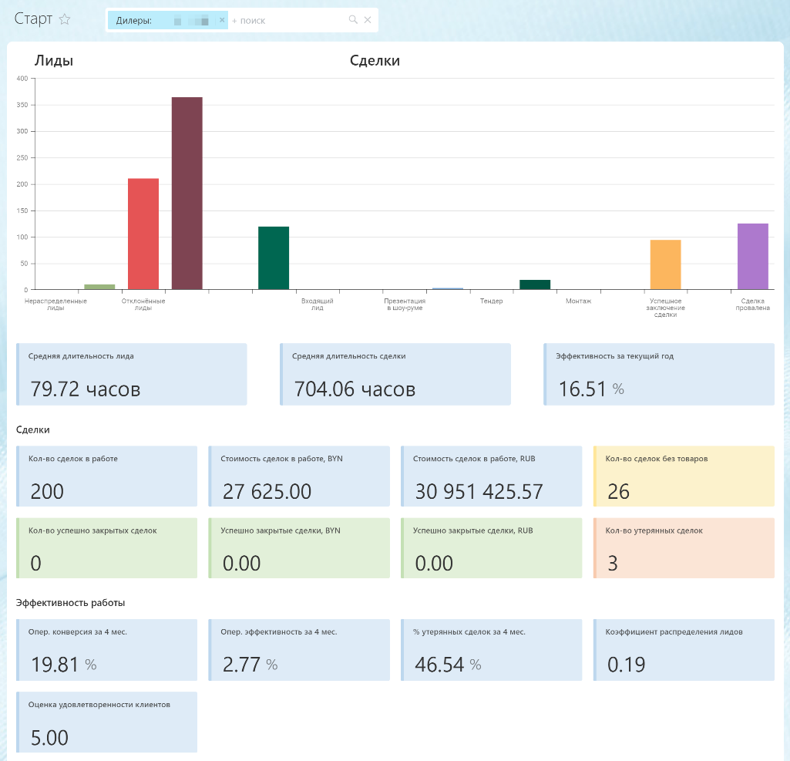Click the Лиды chart heading

[x=54, y=60]
